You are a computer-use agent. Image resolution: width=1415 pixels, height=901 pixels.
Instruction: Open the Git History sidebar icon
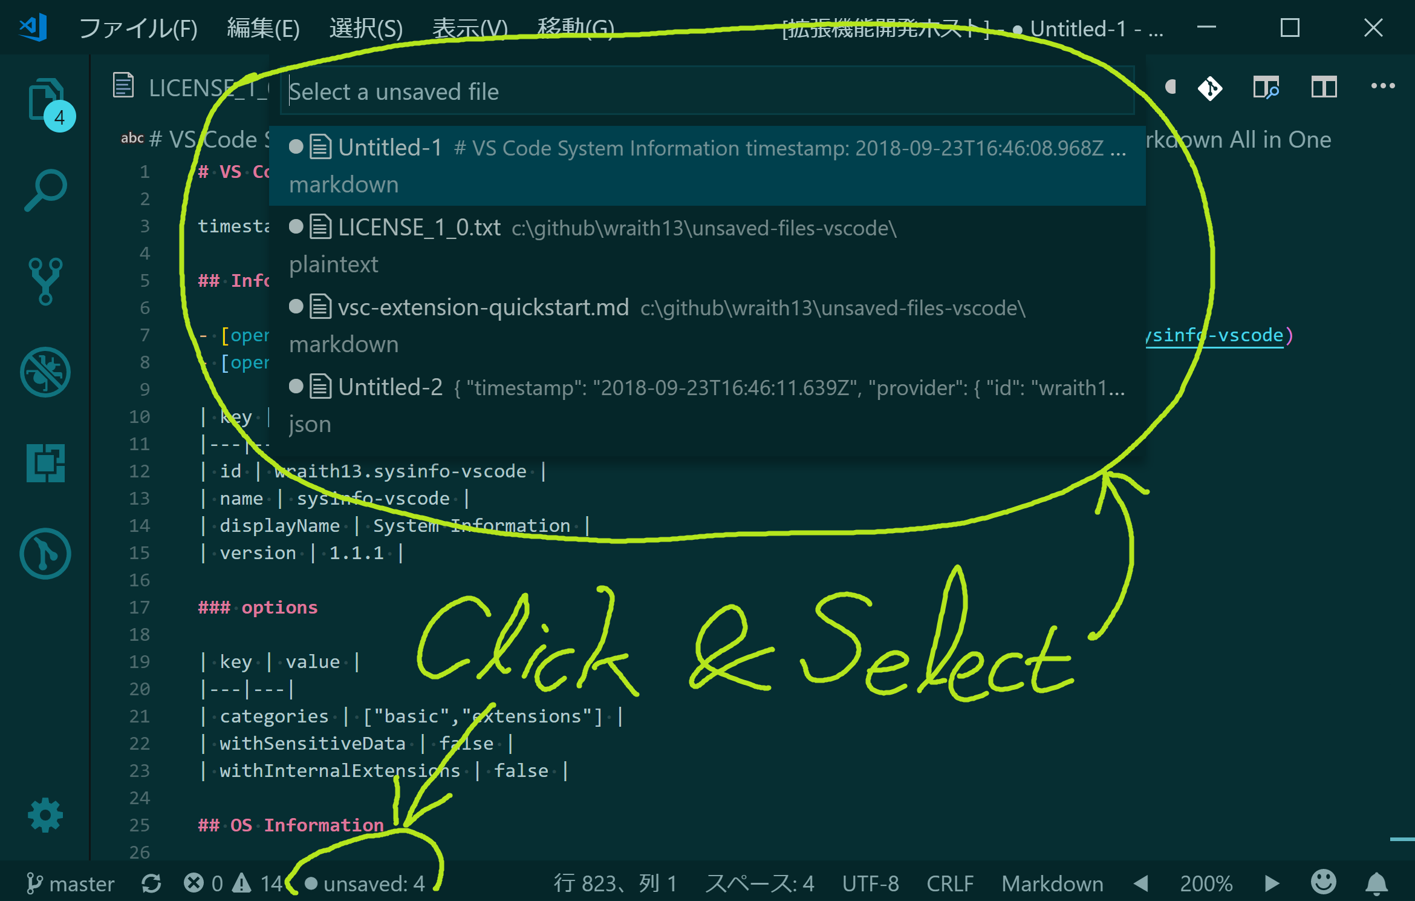[x=45, y=554]
